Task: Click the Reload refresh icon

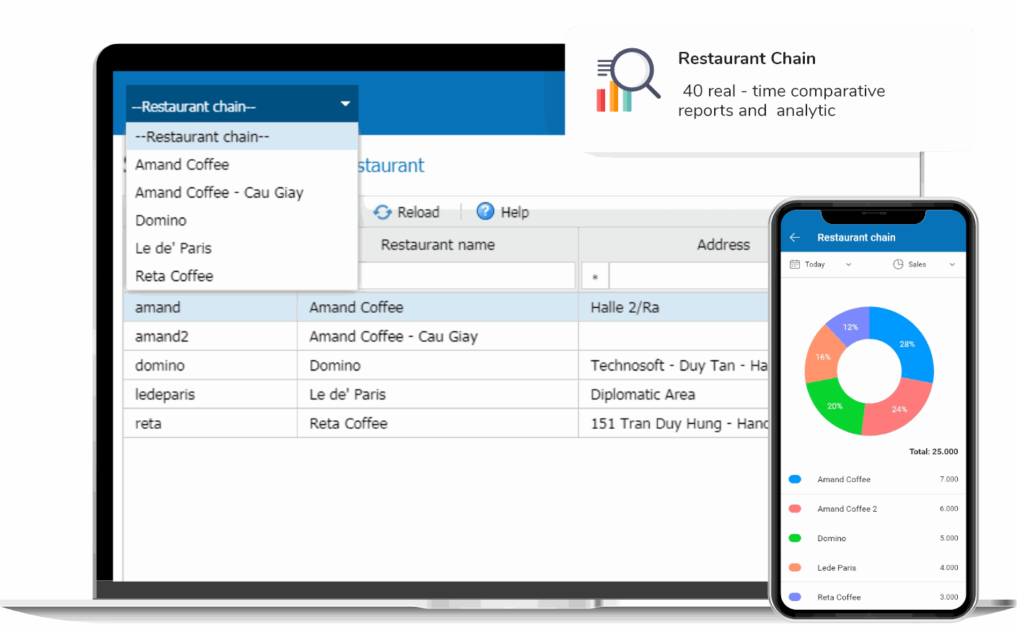Action: [x=382, y=212]
